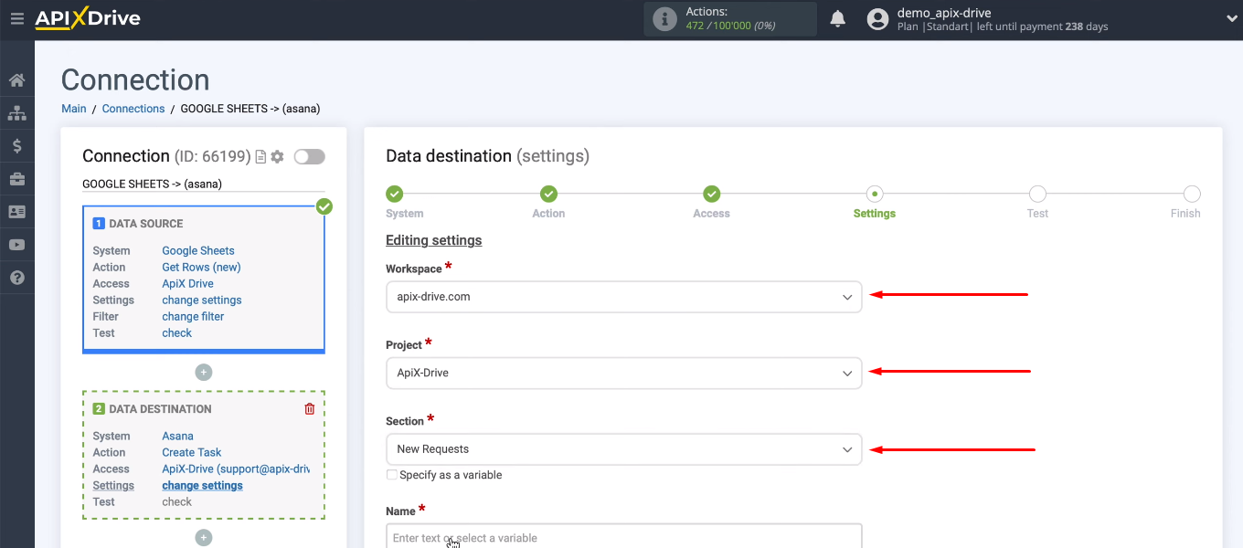The width and height of the screenshot is (1243, 548).
Task: Click Create Task action link
Action: (192, 453)
